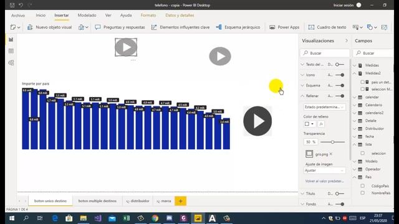The height and width of the screenshot is (224, 399).
Task: Switch to Inicio ribbon tab
Action: click(41, 15)
